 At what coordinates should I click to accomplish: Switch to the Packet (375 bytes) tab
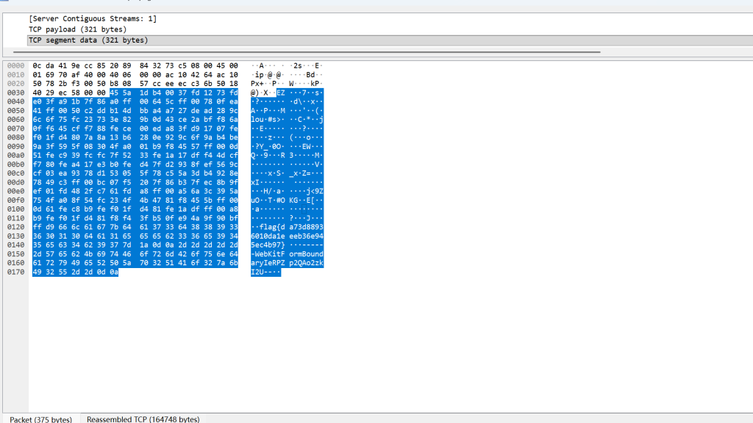pyautogui.click(x=41, y=419)
